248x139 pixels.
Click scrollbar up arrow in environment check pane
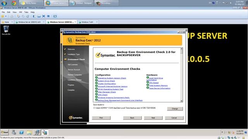pos(181,49)
